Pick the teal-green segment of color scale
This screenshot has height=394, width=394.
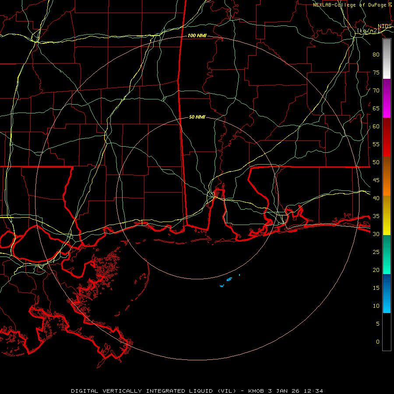tap(387, 254)
